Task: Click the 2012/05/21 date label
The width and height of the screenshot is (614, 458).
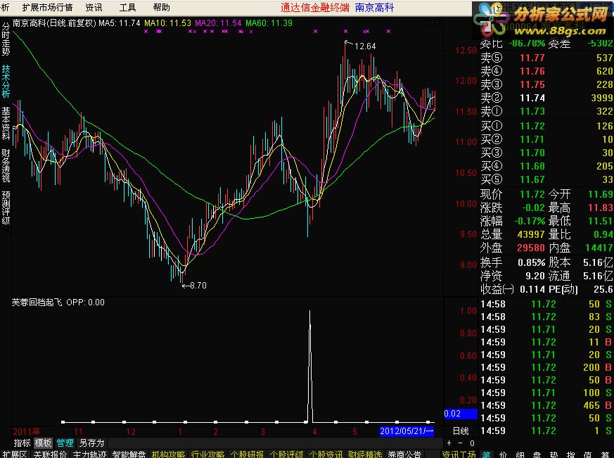Action: tap(407, 431)
